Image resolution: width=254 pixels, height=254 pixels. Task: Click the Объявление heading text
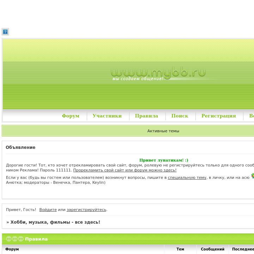[20, 147]
